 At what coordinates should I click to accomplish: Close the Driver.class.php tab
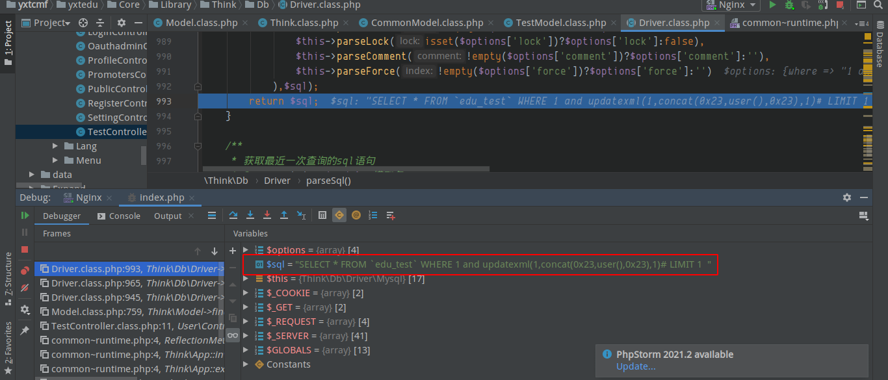click(x=716, y=23)
